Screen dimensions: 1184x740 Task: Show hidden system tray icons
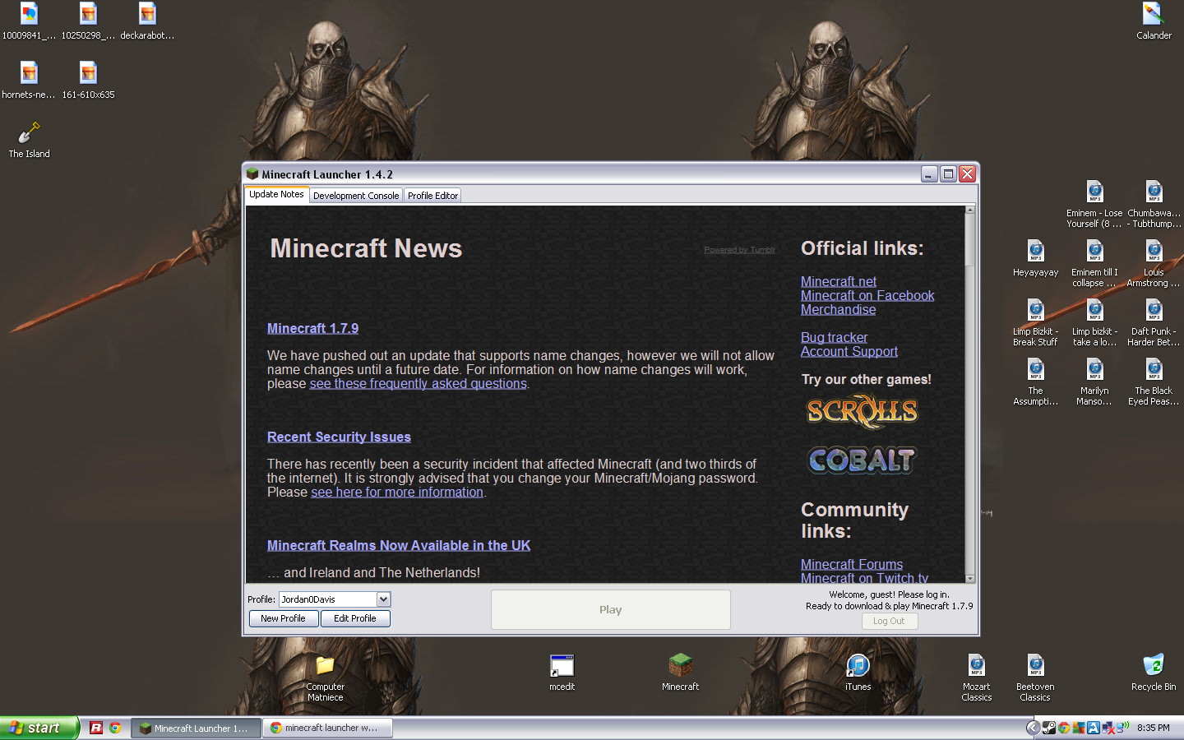[1033, 728]
